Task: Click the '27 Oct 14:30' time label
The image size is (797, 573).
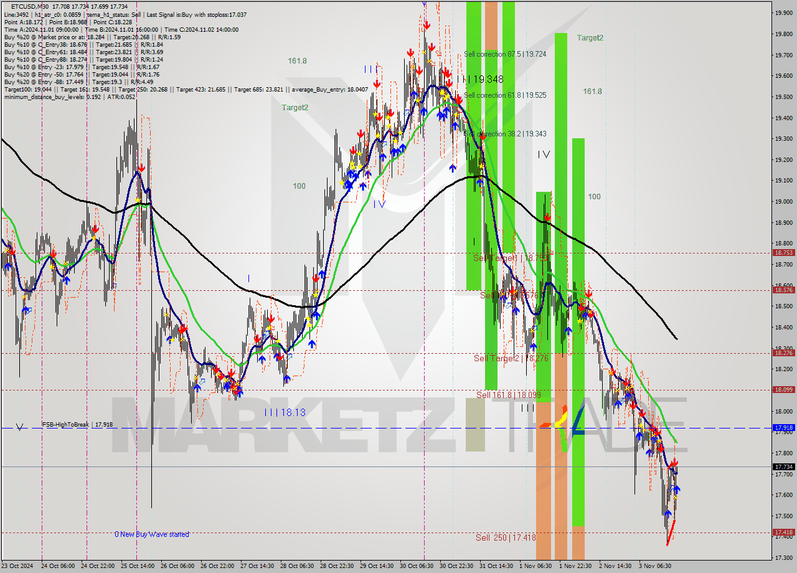Action: pyautogui.click(x=257, y=566)
